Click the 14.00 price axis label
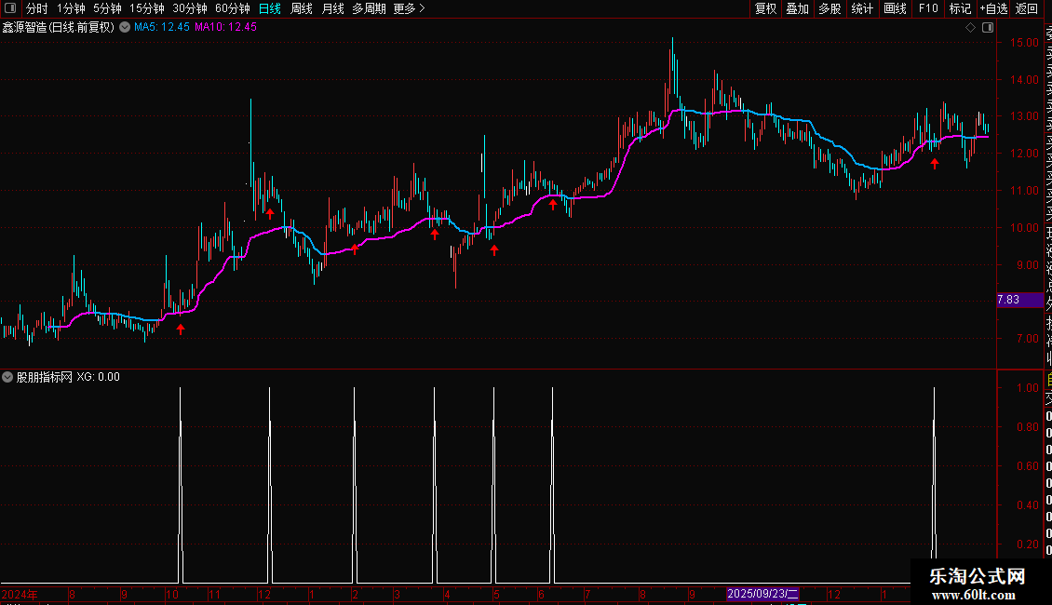This screenshot has width=1052, height=605. [x=1024, y=80]
